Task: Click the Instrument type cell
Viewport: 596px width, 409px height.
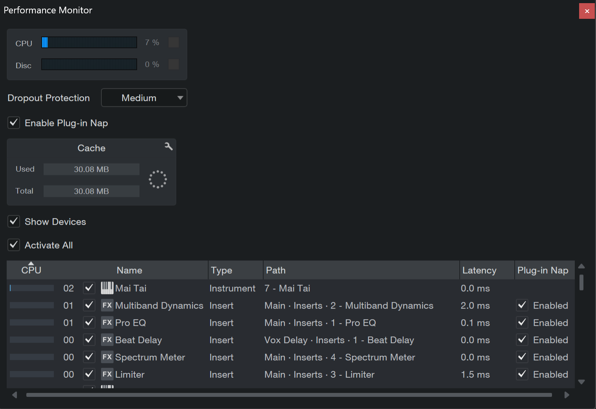Action: point(232,288)
